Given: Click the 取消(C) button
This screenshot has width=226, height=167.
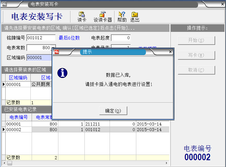Looking at the screenshot, I should coord(196,70).
